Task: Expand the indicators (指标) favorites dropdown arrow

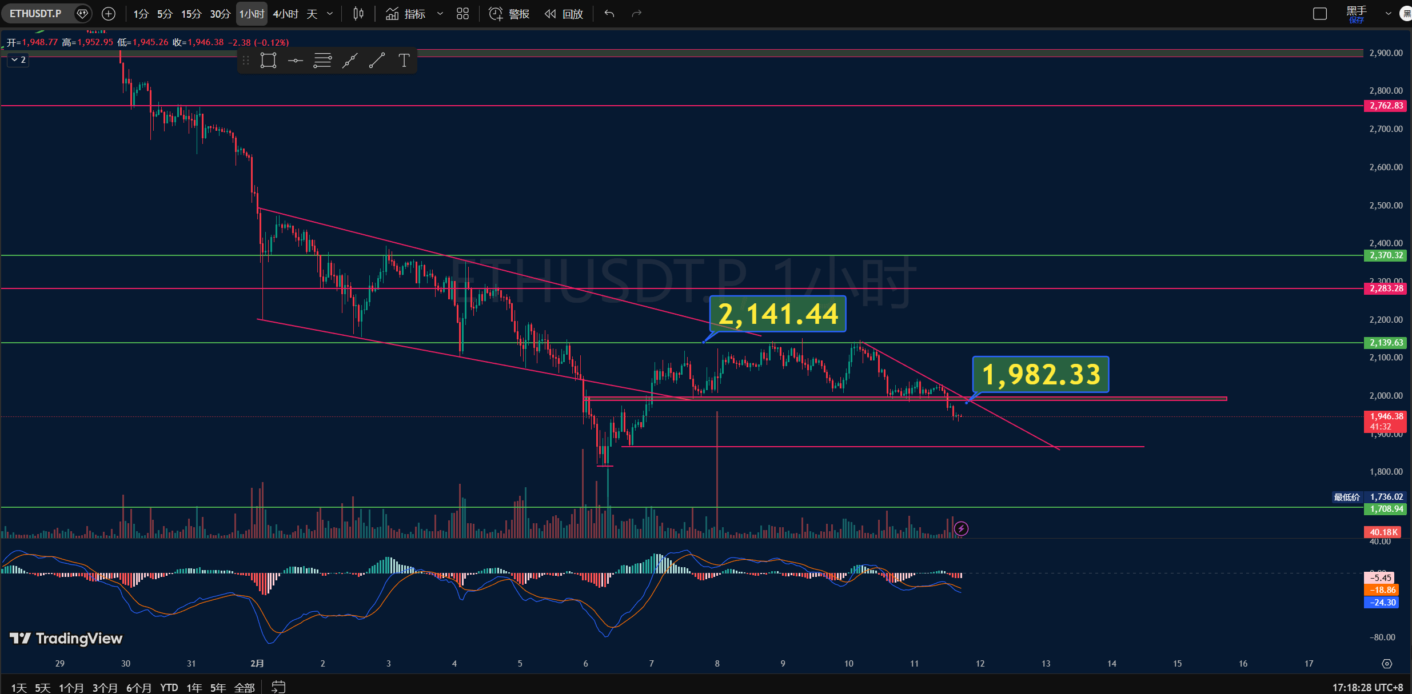Action: pyautogui.click(x=440, y=14)
